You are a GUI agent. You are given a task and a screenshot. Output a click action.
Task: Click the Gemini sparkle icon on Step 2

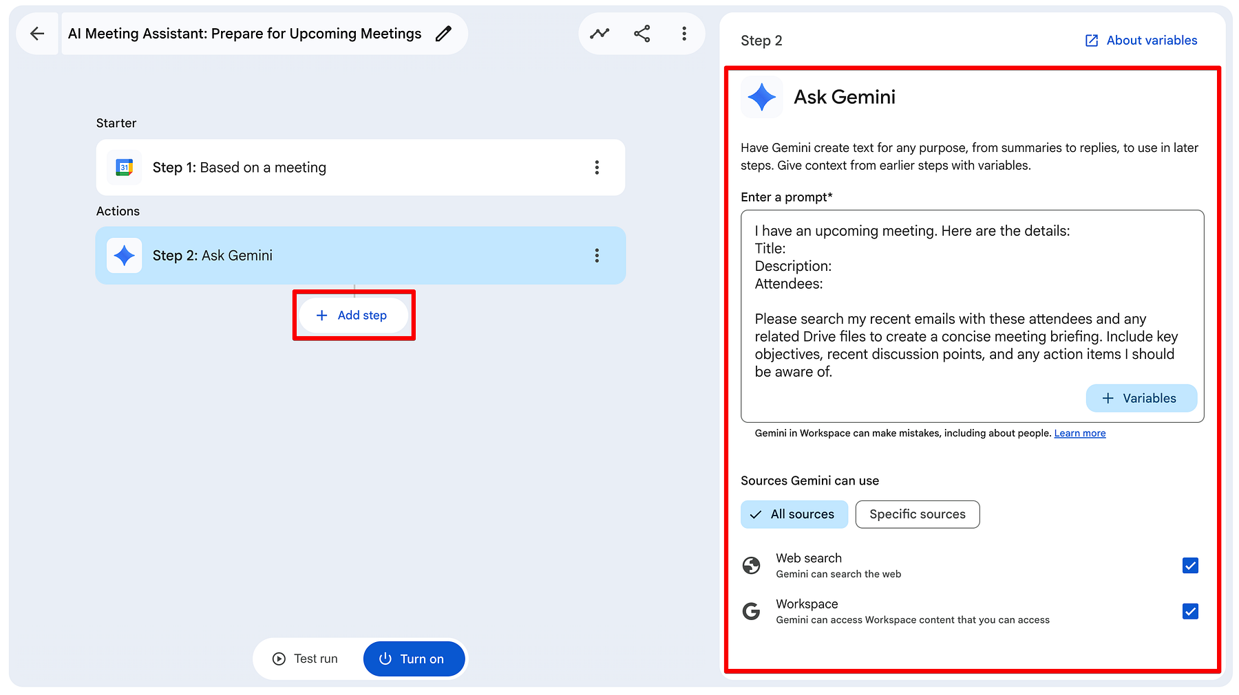coord(125,256)
